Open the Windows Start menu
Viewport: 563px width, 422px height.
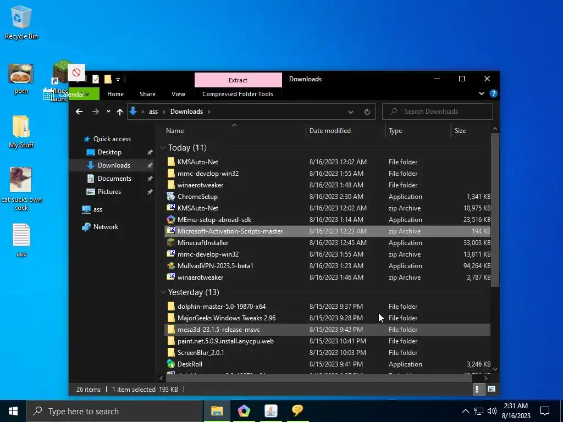click(13, 411)
